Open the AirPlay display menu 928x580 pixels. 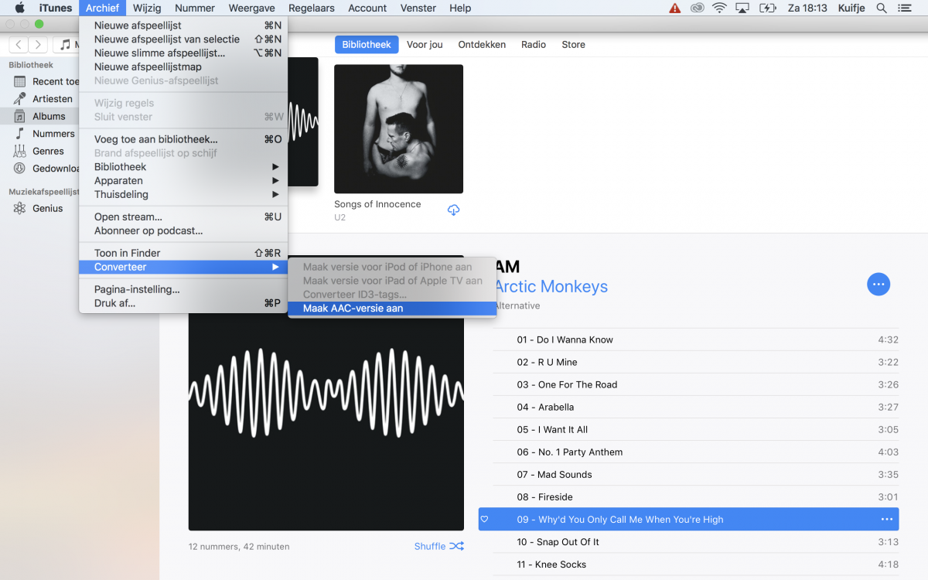pyautogui.click(x=742, y=8)
